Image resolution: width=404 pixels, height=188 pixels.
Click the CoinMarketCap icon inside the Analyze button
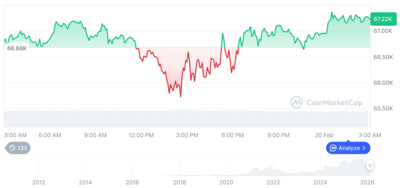[x=333, y=148]
